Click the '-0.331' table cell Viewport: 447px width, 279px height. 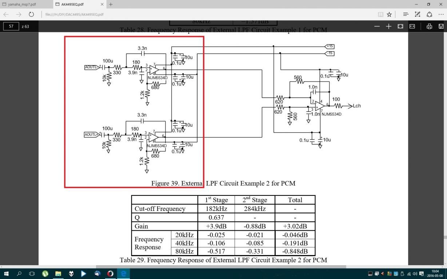point(255,251)
